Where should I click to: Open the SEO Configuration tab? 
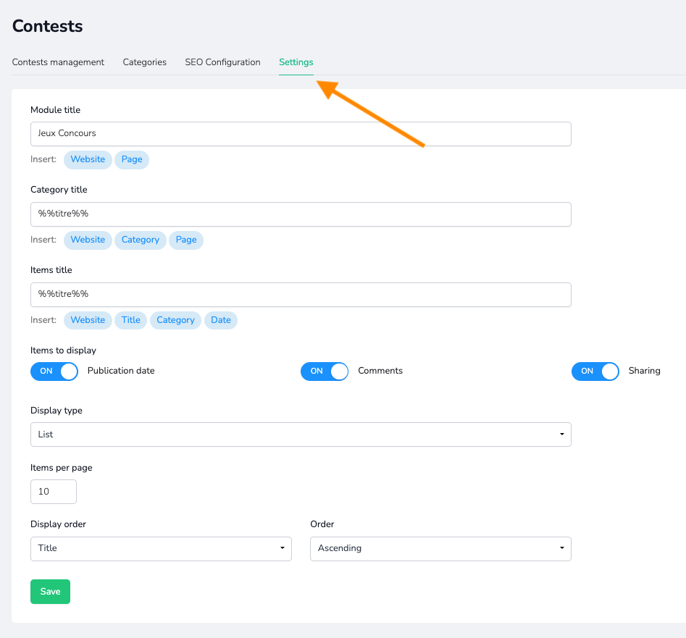coord(222,62)
